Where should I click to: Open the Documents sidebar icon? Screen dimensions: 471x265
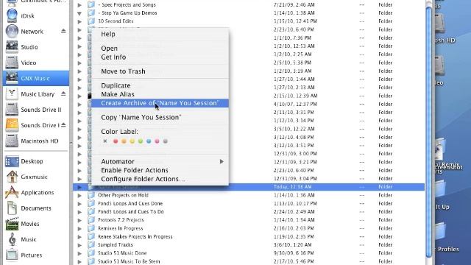point(12,208)
